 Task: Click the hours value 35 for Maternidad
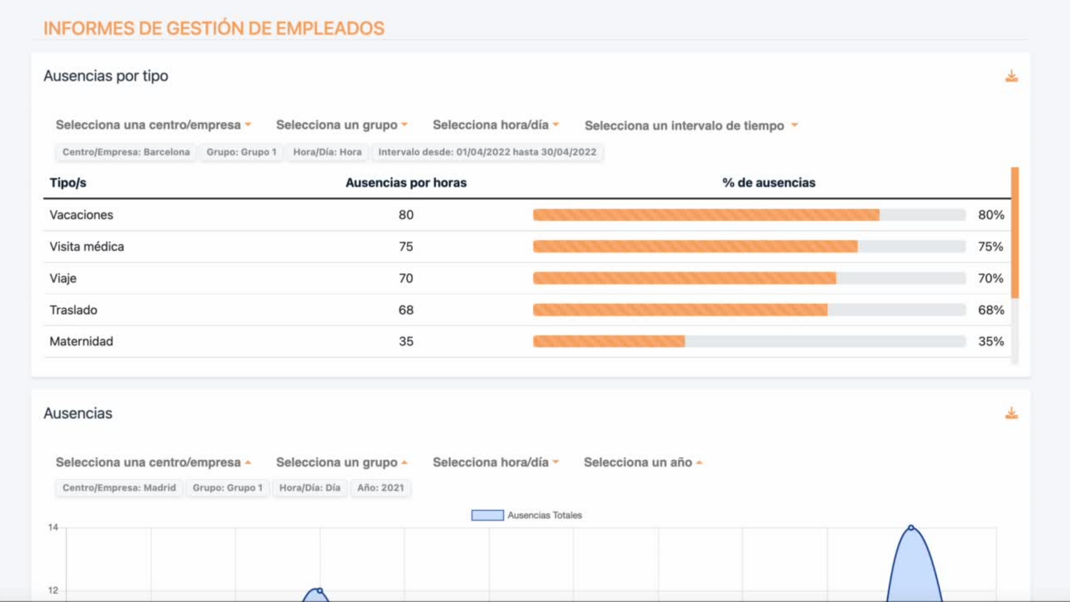406,341
